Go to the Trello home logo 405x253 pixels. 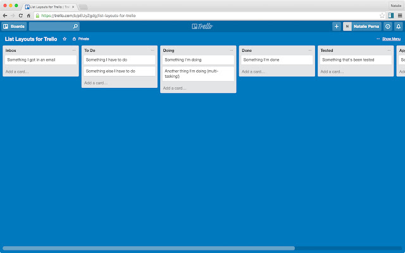pos(202,27)
